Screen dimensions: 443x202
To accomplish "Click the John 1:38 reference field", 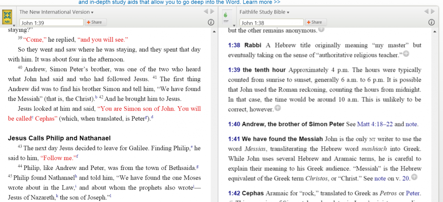I will (272, 23).
